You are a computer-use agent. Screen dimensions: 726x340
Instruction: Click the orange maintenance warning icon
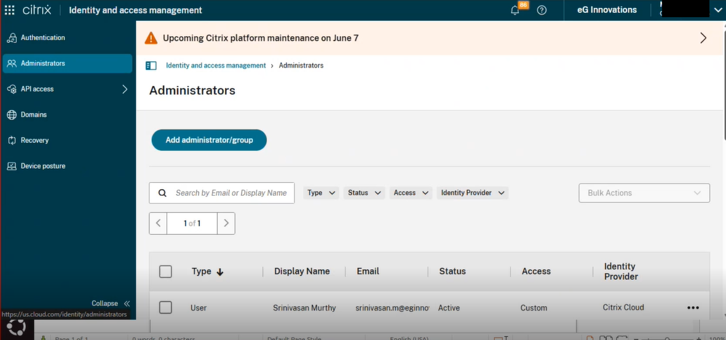click(151, 38)
